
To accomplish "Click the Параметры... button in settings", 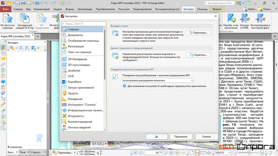I will coord(198,33).
